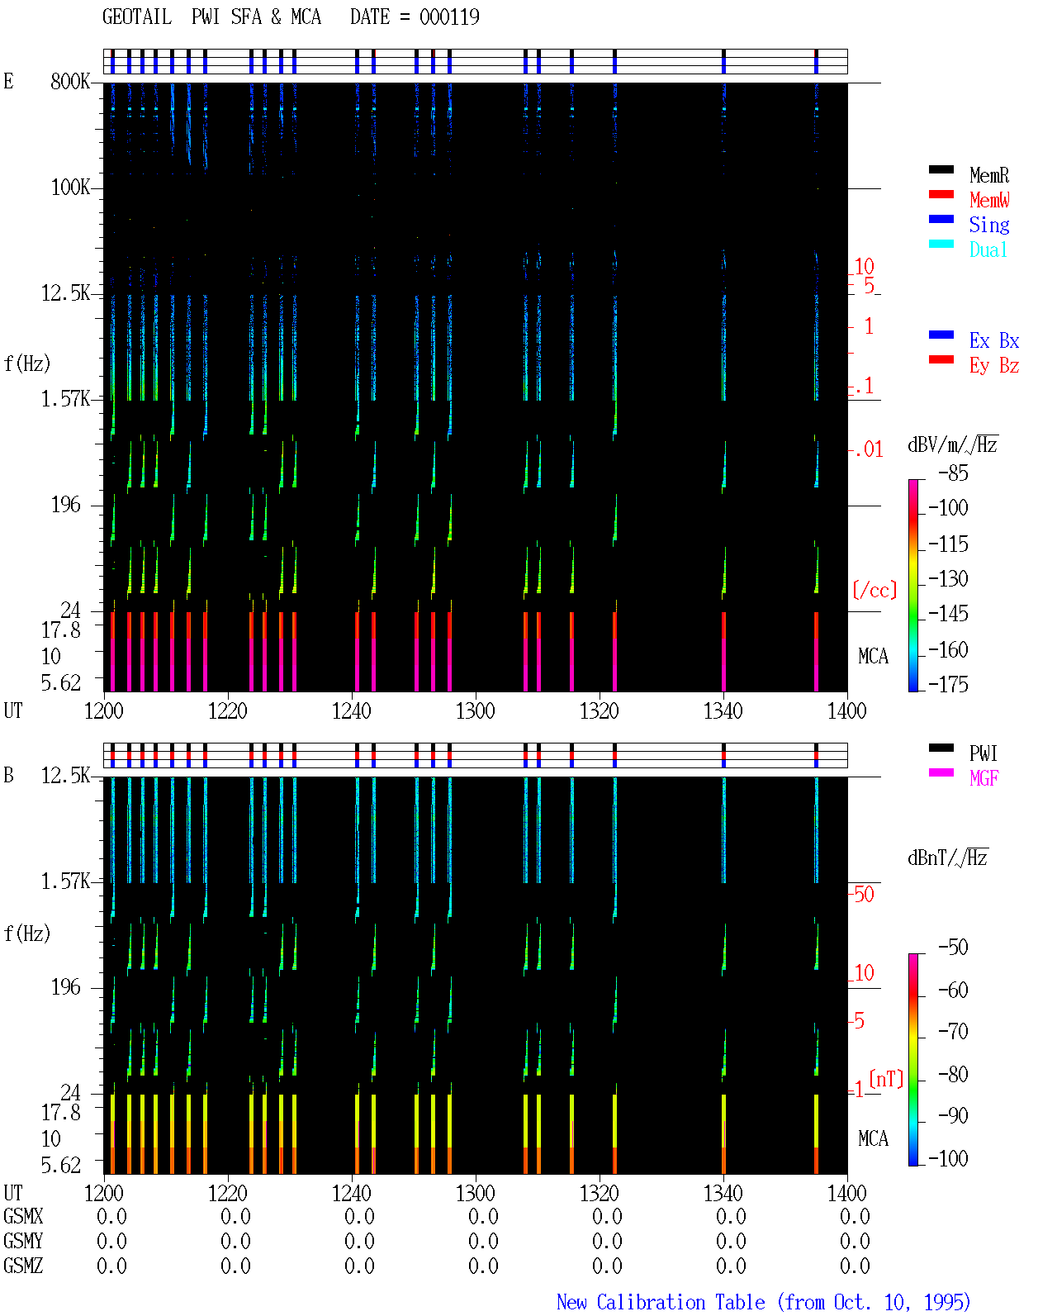The width and height of the screenshot is (1057, 1316).
Task: Click the DATE = 000119 header text
Action: (x=415, y=17)
